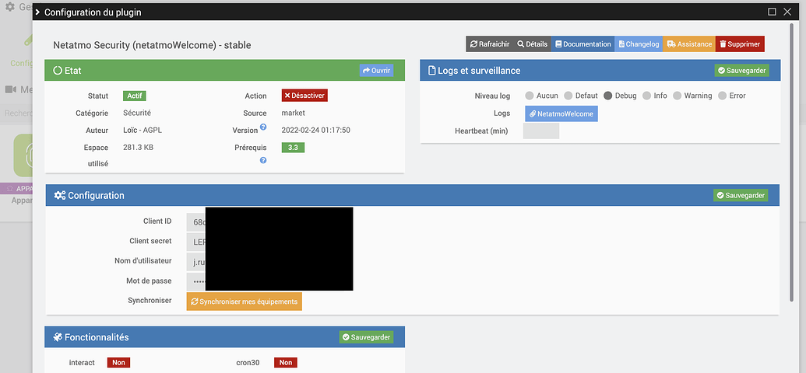
Task: Click the Heartbeat (min) input field
Action: point(540,131)
